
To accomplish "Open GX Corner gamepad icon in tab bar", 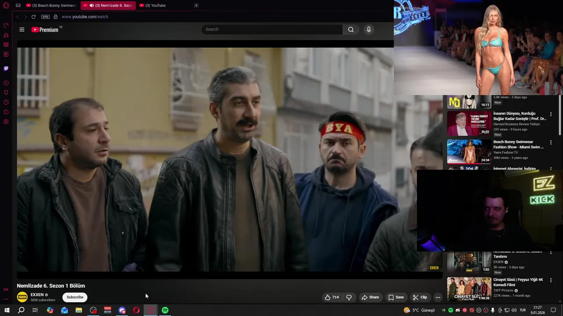I will click(18, 5).
